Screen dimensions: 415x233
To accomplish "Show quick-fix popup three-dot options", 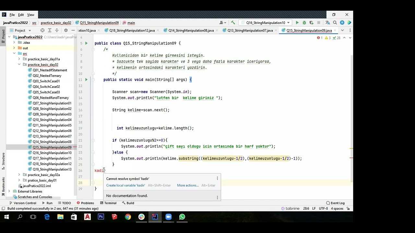I will [x=217, y=178].
